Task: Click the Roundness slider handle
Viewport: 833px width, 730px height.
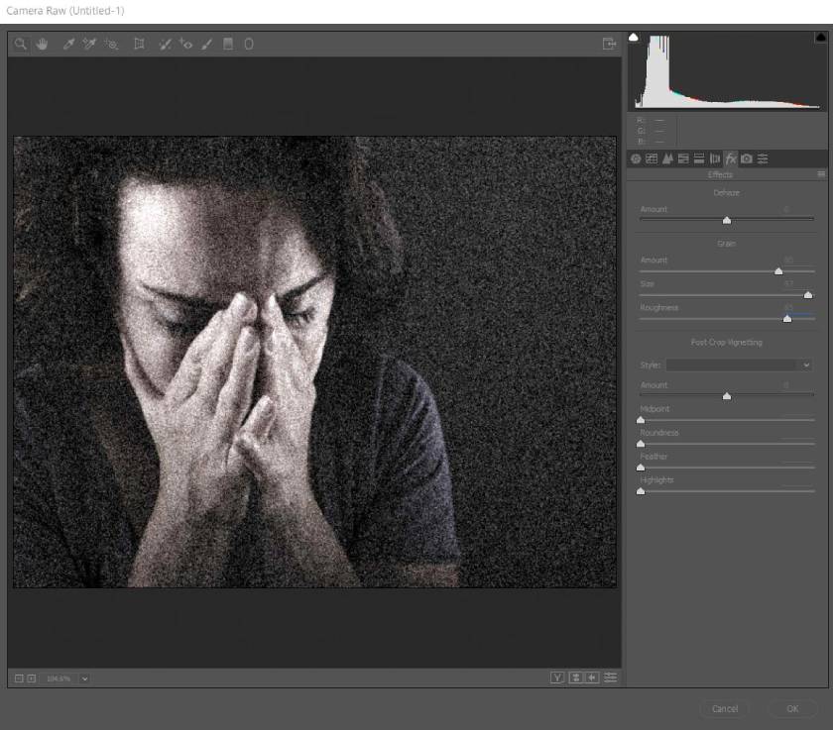Action: [641, 444]
